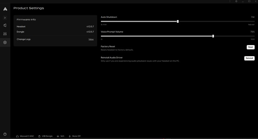Screen dimensions: 258x139
Task: Open the three-dot menu in title bar
Action: [230, 1]
